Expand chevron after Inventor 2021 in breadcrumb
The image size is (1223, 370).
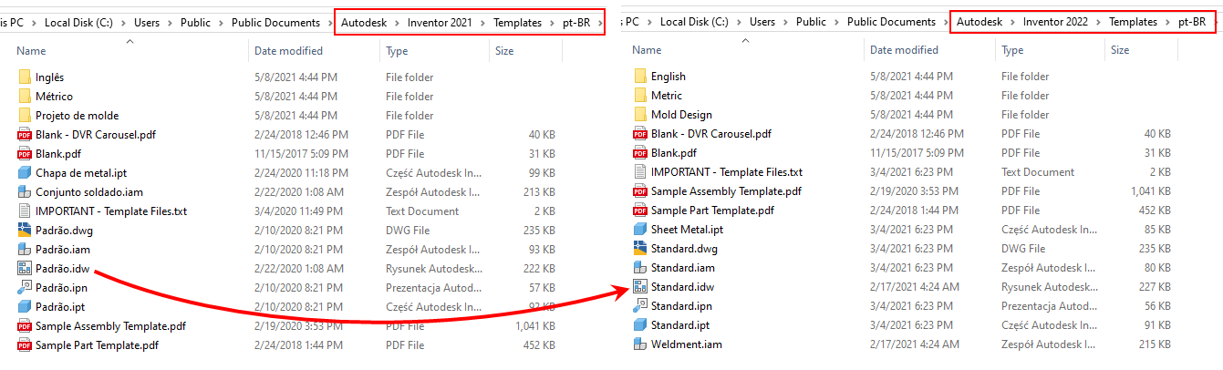[483, 23]
